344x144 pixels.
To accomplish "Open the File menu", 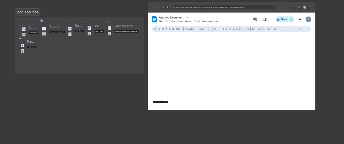I will (161, 21).
